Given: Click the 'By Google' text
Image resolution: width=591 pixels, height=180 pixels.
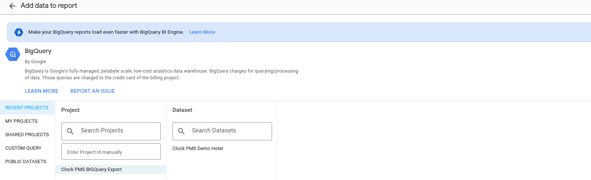Looking at the screenshot, I should pos(35,62).
